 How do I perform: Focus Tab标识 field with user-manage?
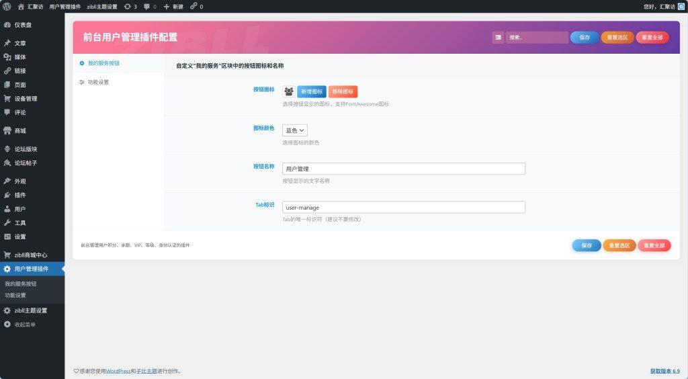pyautogui.click(x=404, y=208)
